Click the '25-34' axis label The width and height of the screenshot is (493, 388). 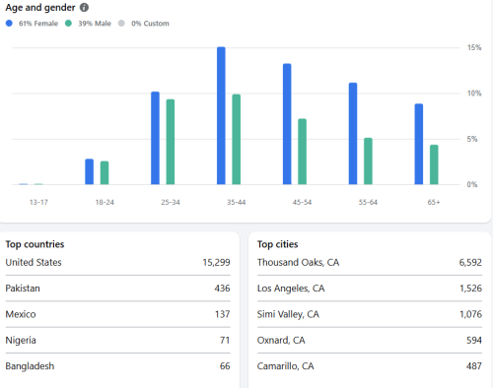click(x=171, y=202)
